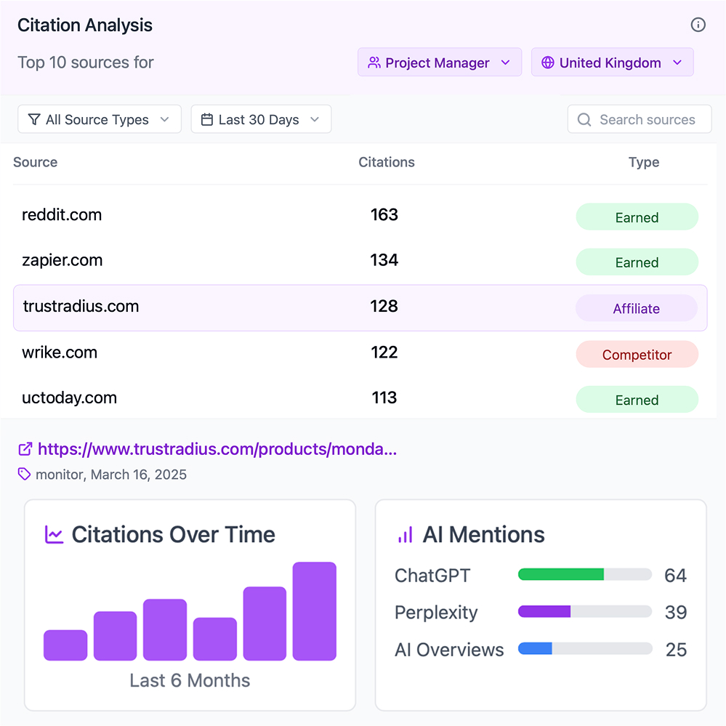Click the Affiliate badge for trustradius.com
This screenshot has width=726, height=726.
[x=637, y=308]
